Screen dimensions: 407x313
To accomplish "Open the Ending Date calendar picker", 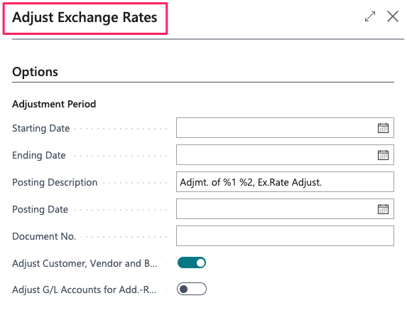I will [x=383, y=155].
